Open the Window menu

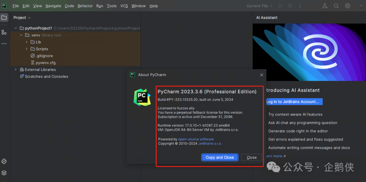tap(138, 6)
